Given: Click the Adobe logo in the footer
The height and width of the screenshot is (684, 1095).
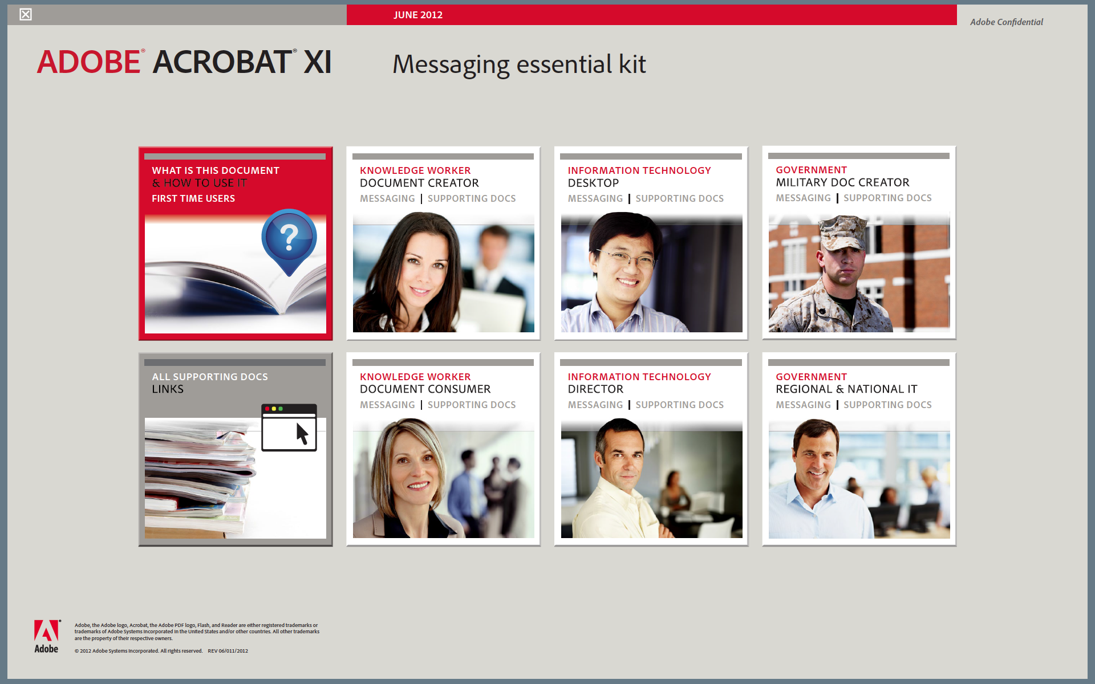Looking at the screenshot, I should coord(47,637).
